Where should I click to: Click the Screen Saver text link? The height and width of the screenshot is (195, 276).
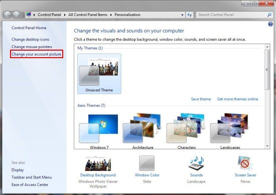[245, 175]
